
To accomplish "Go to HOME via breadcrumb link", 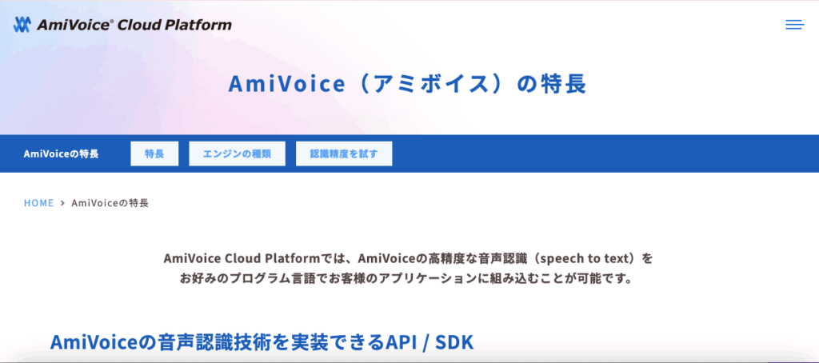I will (38, 203).
